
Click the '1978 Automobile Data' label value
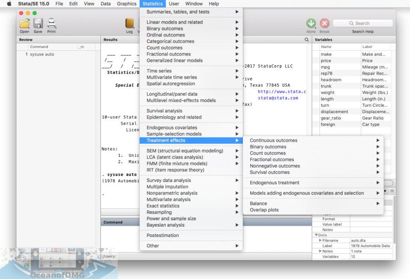click(x=370, y=246)
